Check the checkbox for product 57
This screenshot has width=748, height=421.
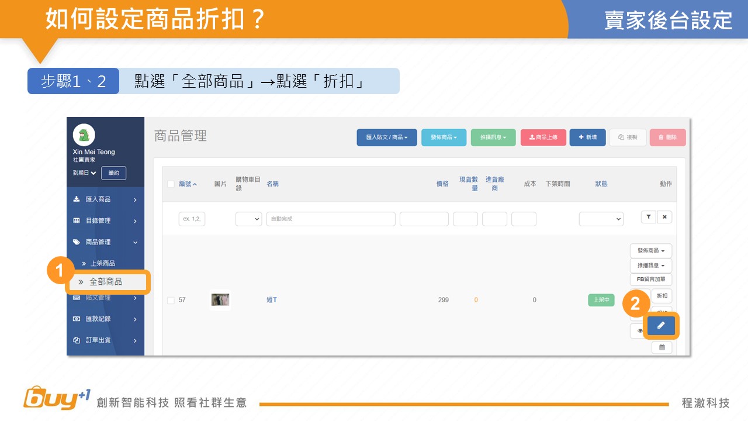coord(171,300)
